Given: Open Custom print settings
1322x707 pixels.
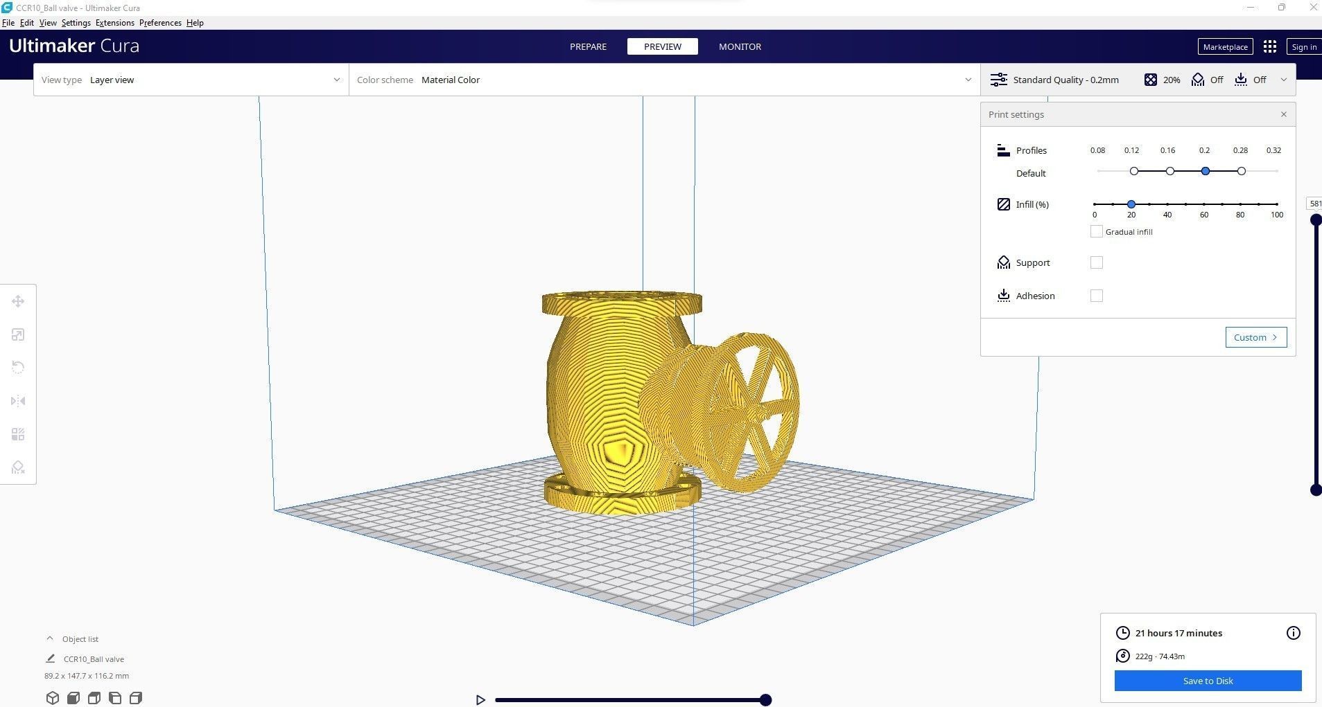Looking at the screenshot, I should [x=1255, y=337].
